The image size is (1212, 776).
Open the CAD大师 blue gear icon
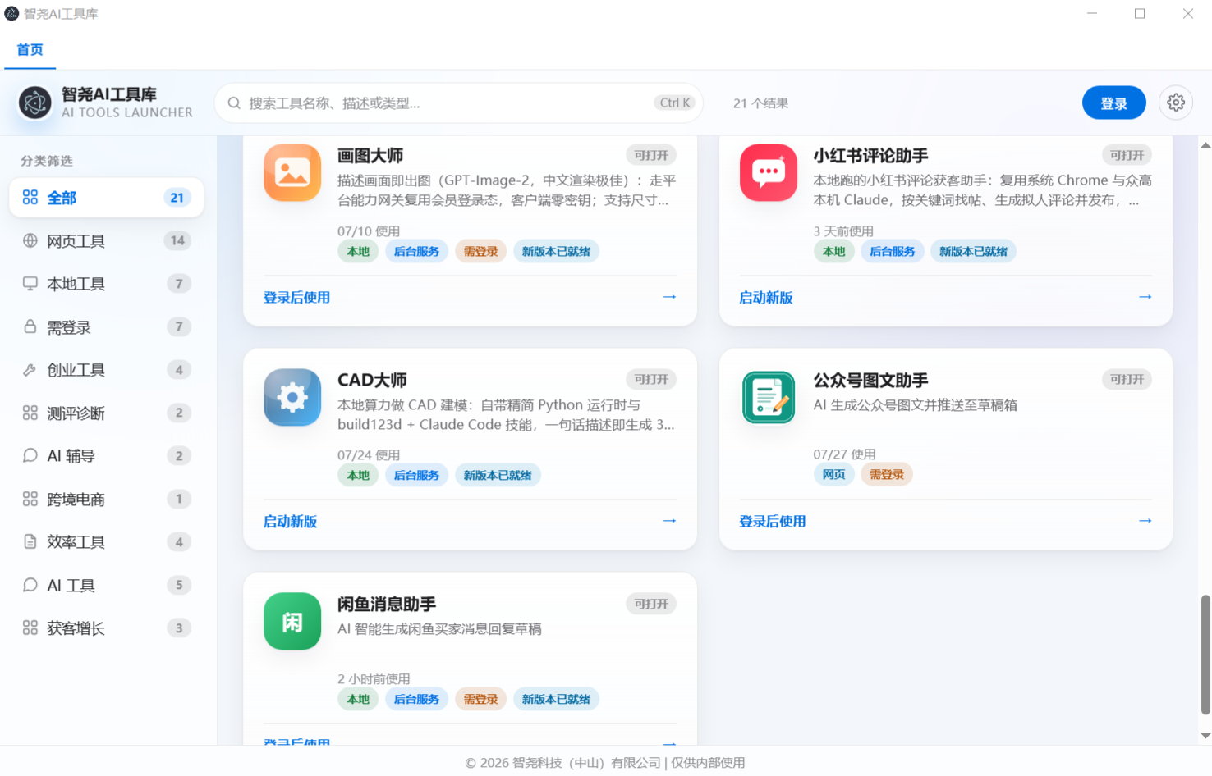click(292, 397)
